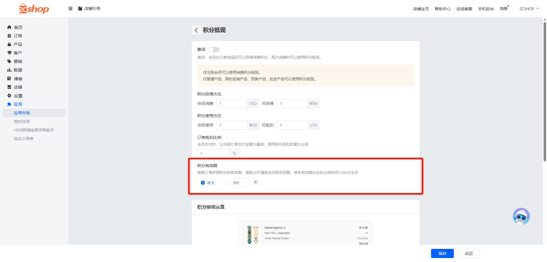Click the 设置 gear icon in sidebar
Image resolution: width=547 pixels, height=262 pixels.
(9, 96)
